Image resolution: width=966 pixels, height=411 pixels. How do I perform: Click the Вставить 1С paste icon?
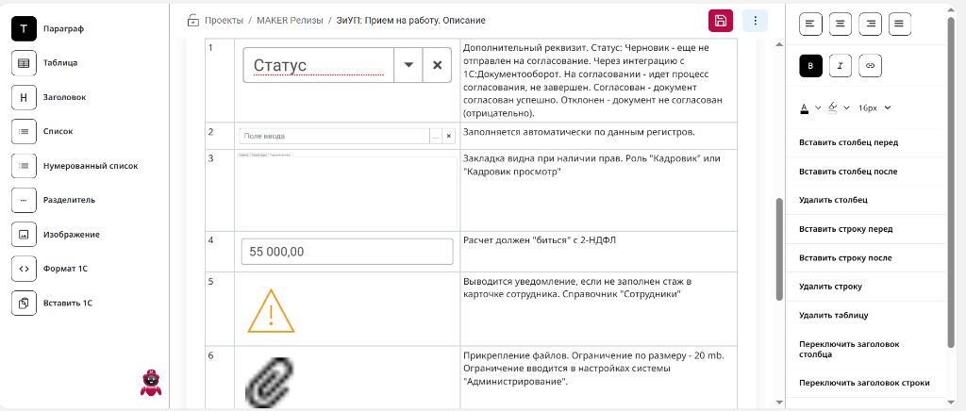pyautogui.click(x=24, y=303)
